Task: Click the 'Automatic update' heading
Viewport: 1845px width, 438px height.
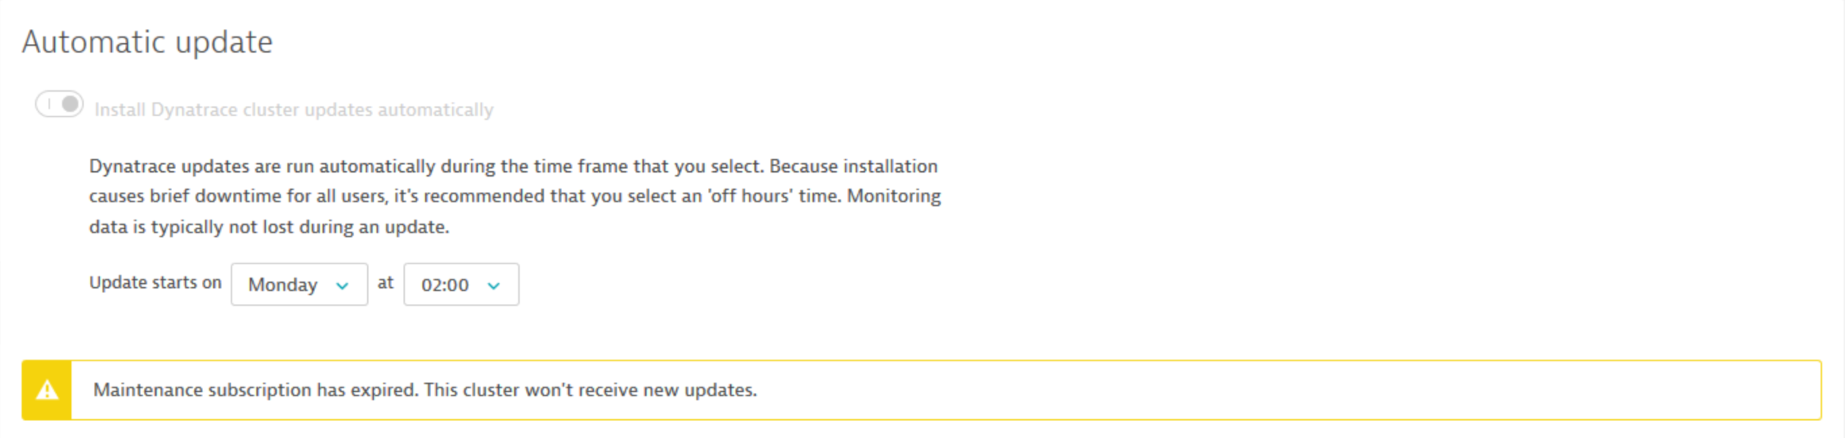Action: tap(148, 42)
